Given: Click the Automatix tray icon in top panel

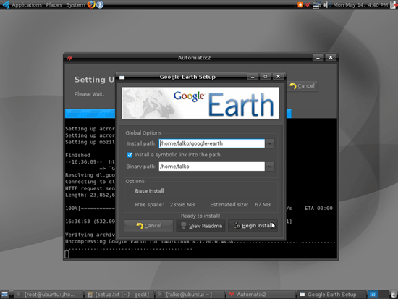Looking at the screenshot, I should [307, 4].
